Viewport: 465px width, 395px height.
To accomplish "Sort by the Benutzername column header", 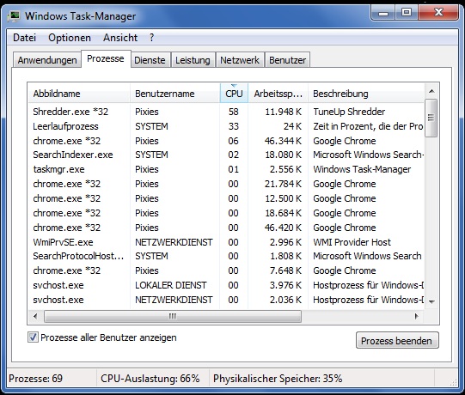I will 175,94.
